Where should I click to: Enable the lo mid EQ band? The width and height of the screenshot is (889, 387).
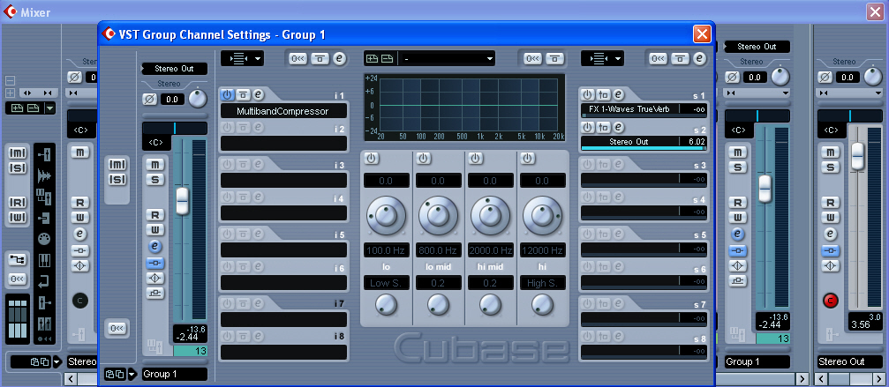coord(424,159)
